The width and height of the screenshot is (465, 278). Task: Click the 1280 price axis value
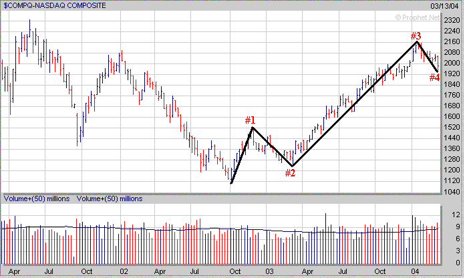(452, 159)
